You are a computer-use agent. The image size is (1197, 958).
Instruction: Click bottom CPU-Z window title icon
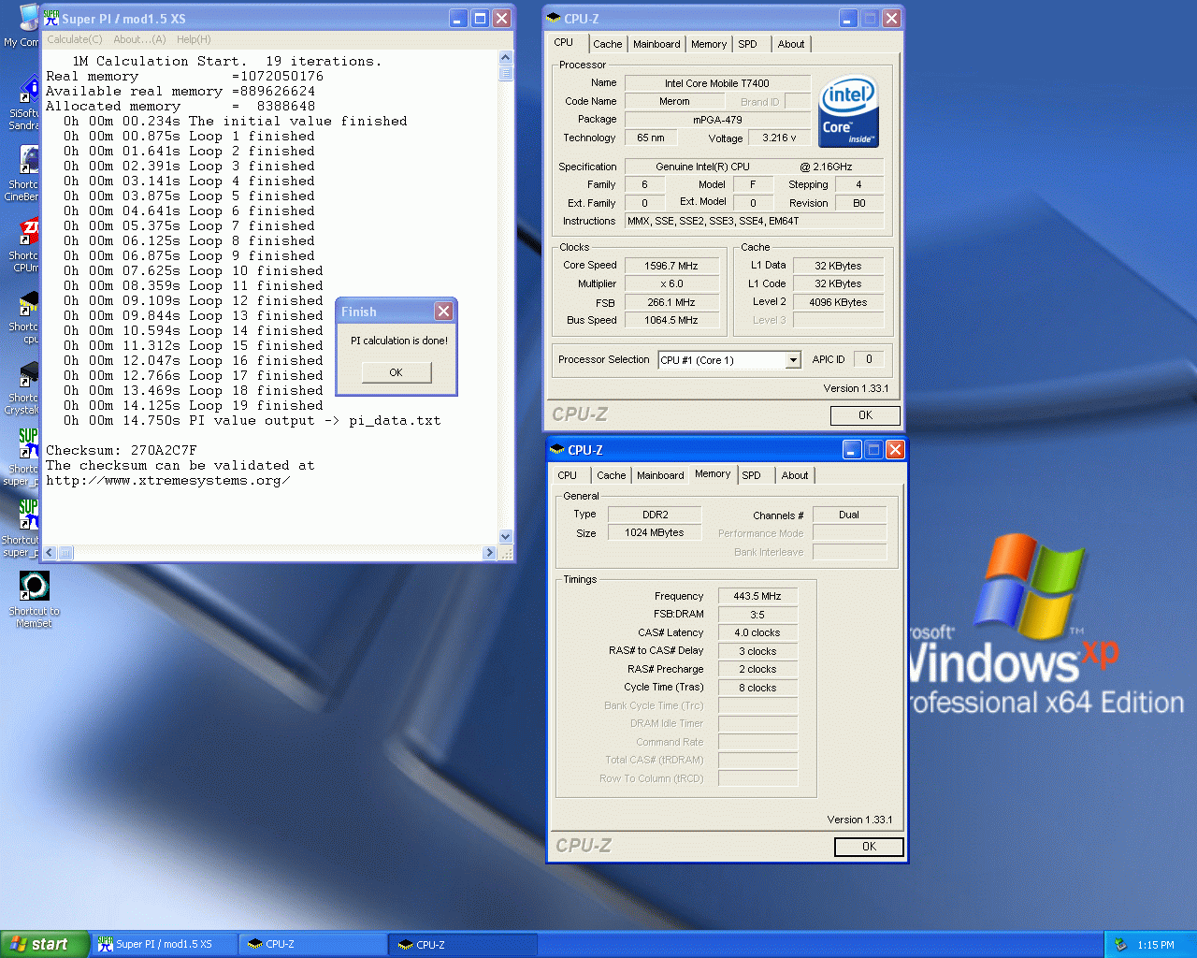[x=558, y=450]
